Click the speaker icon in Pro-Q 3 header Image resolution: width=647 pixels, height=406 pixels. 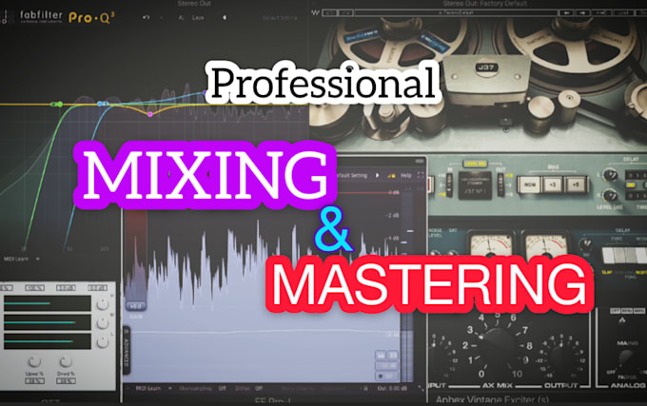[x=225, y=18]
